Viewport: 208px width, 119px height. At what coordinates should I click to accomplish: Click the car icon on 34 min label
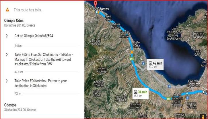coord(135,92)
